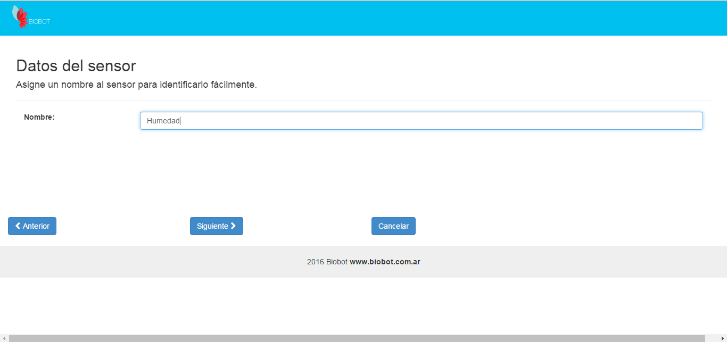The image size is (727, 342).
Task: Click the Nombre field label
Action: click(x=39, y=117)
